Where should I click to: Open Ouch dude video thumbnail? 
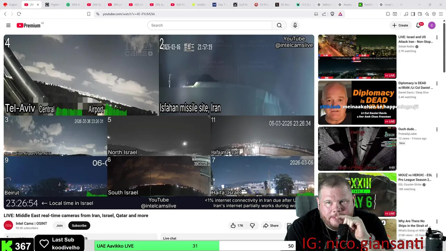pyautogui.click(x=357, y=149)
